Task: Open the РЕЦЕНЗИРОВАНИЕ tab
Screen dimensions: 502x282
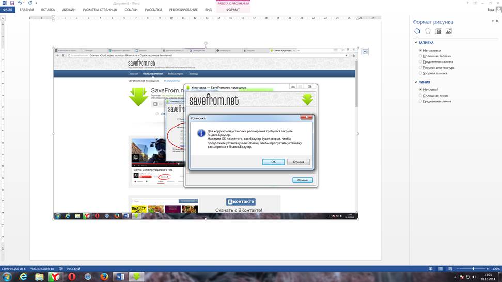Action: coord(183,10)
